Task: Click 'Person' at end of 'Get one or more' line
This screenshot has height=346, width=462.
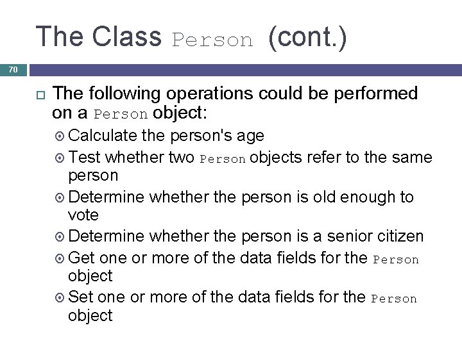Action: 396,259
